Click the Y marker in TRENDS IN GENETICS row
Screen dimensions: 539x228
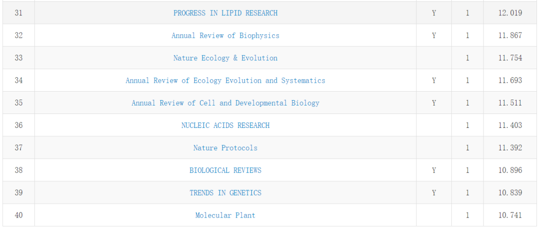point(434,193)
